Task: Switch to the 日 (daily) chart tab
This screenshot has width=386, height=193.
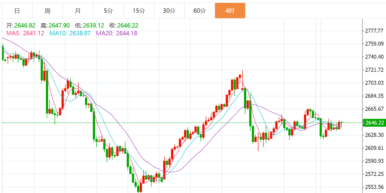Action: point(17,11)
